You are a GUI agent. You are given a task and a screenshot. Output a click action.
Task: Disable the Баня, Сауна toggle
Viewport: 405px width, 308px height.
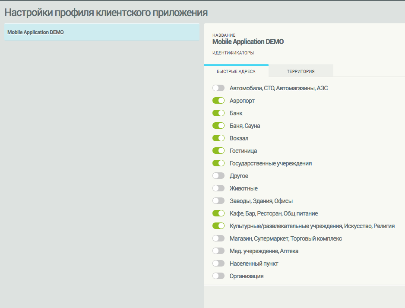tap(218, 126)
